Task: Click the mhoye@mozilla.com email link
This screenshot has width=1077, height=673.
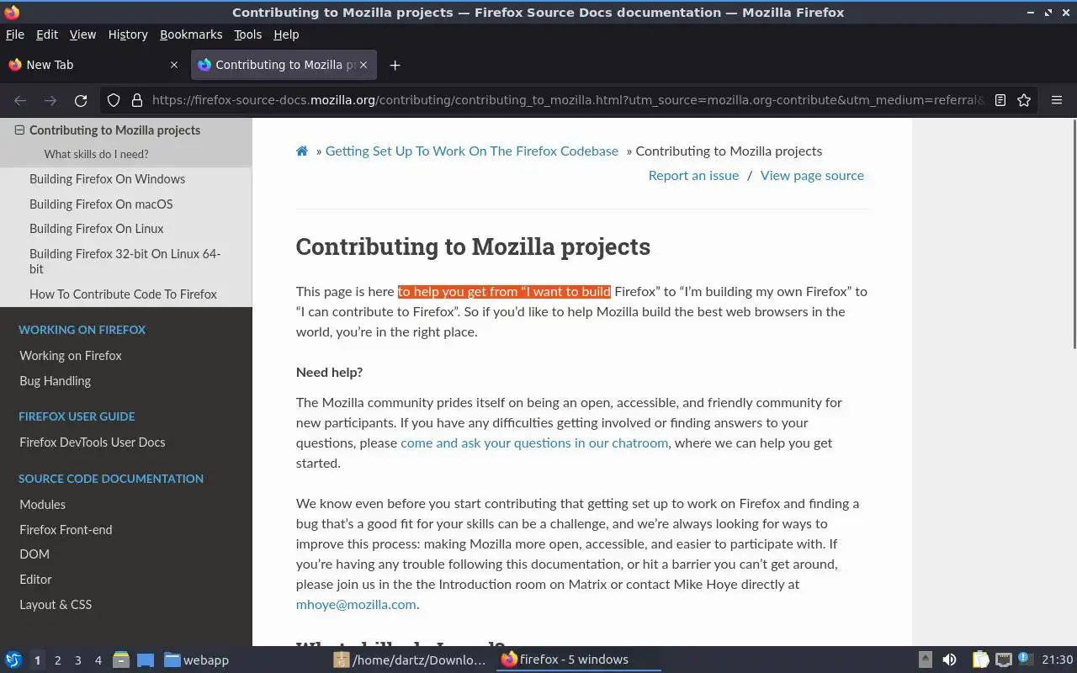Action: [x=356, y=605]
